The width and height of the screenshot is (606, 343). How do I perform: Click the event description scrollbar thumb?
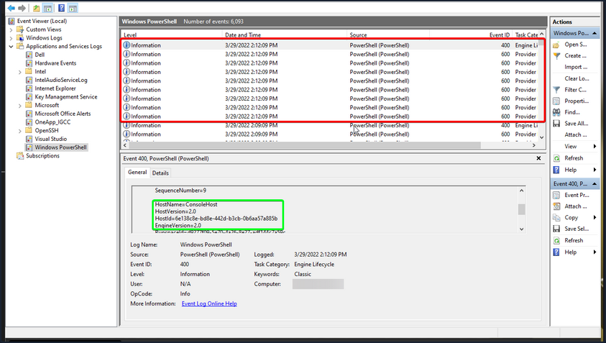pyautogui.click(x=521, y=209)
